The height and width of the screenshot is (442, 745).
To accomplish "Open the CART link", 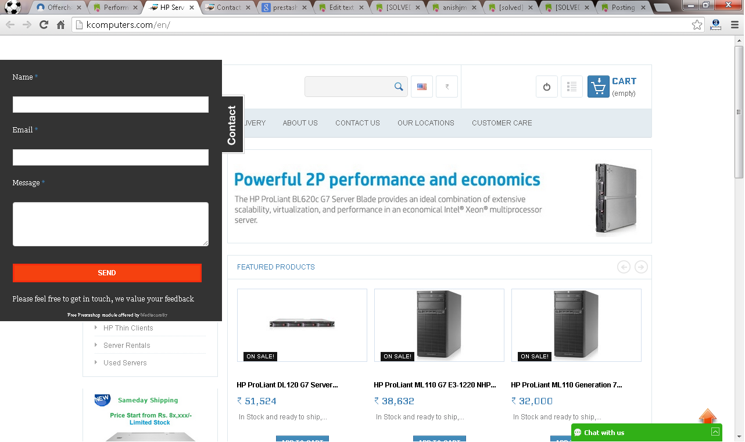I will pos(624,81).
